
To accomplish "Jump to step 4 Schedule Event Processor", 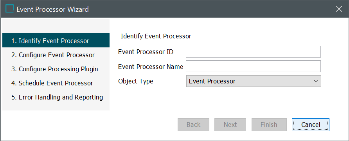I will point(56,83).
